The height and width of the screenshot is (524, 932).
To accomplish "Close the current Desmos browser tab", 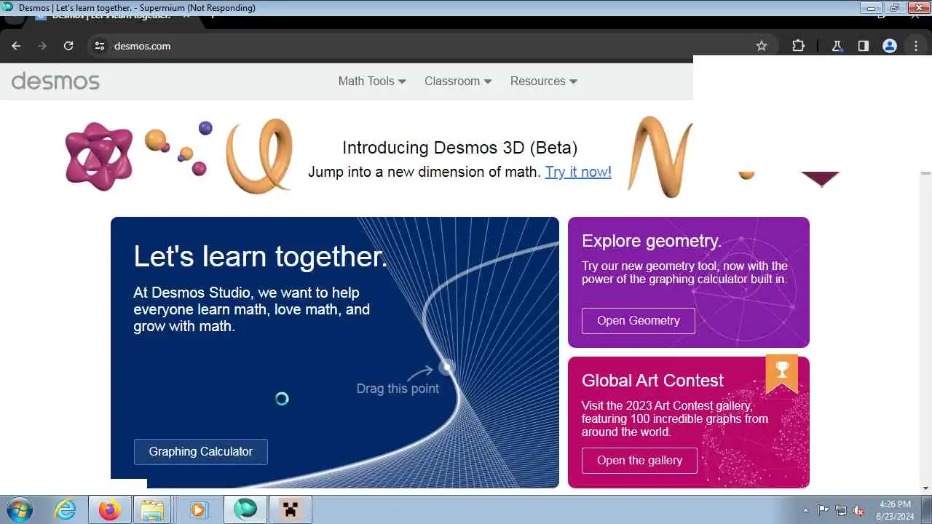I will coord(186,16).
